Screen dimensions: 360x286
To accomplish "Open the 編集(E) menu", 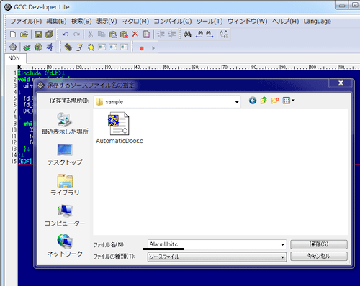I will pyautogui.click(x=56, y=22).
